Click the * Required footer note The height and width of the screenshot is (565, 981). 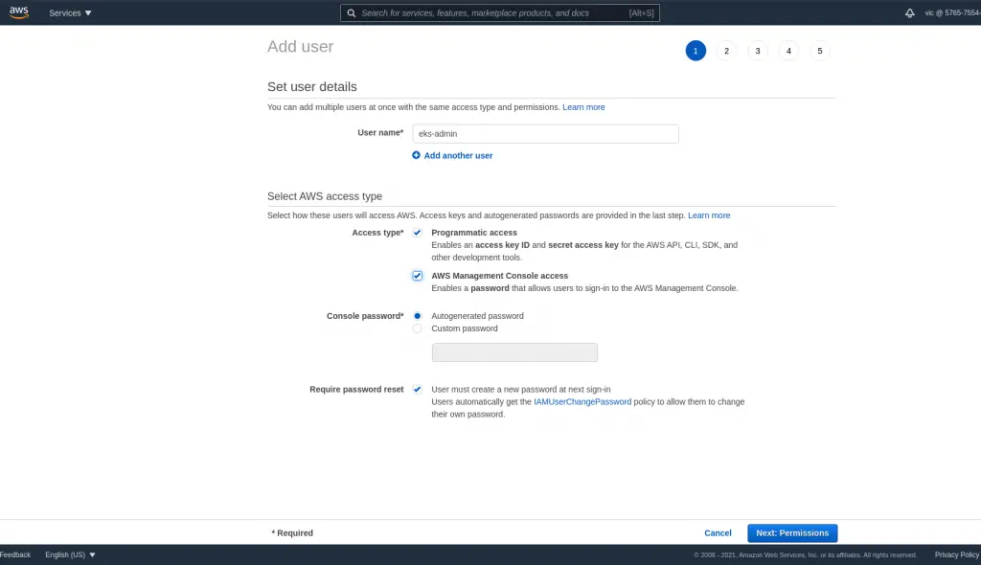pyautogui.click(x=292, y=533)
